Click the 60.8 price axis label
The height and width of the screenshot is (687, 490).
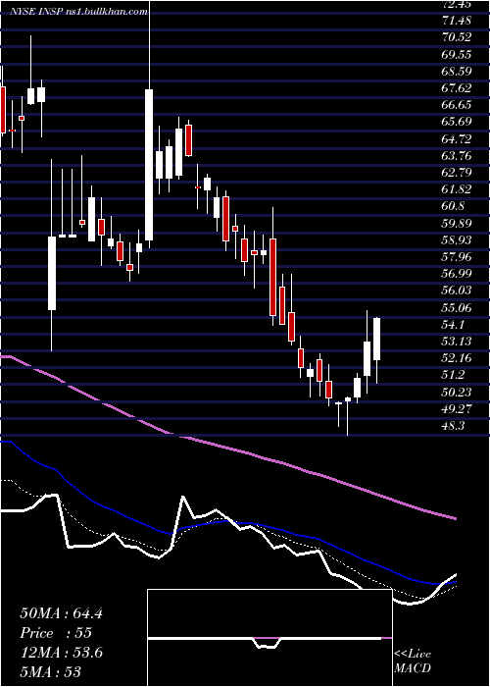click(454, 206)
